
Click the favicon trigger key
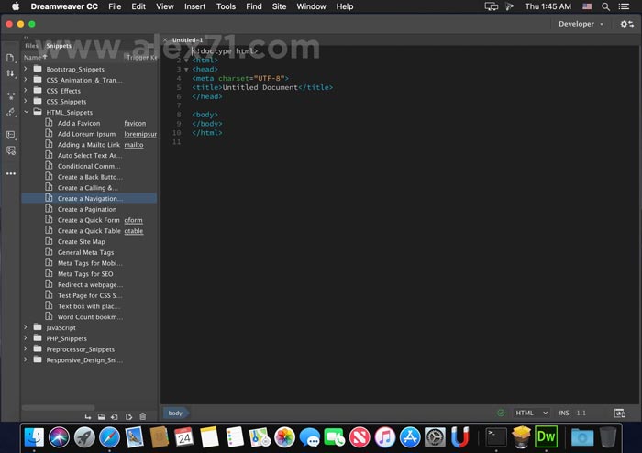(135, 123)
